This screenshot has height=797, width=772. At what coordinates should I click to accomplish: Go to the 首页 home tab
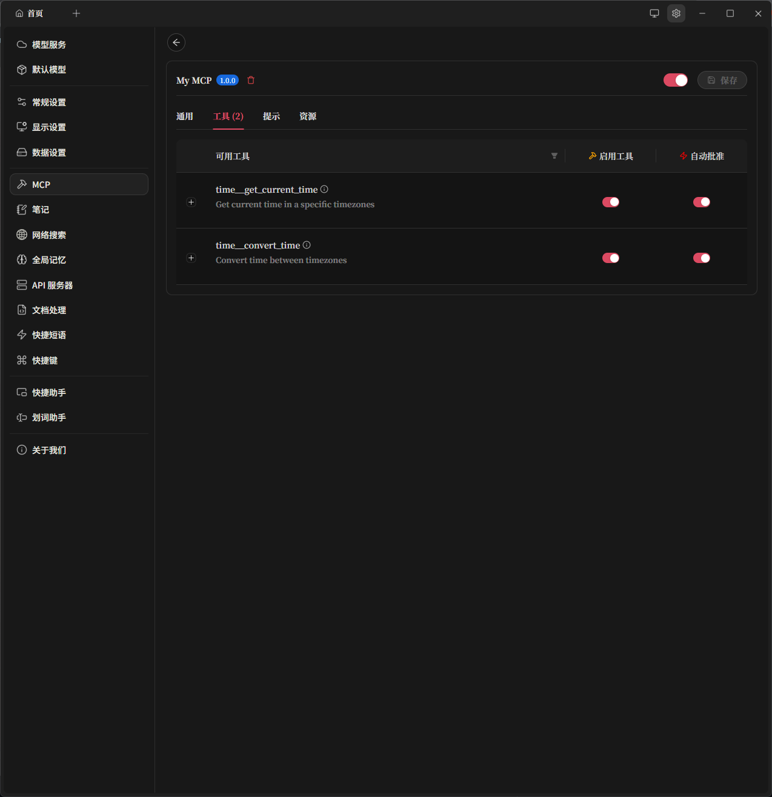pos(30,13)
